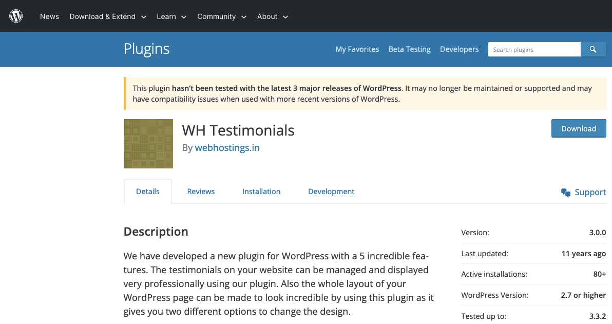Open the WH Testimonials plugin icon
Screen dimensions: 612x324
(x=148, y=144)
